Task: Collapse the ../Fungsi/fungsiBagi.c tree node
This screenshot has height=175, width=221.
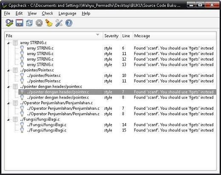Action: [x=8, y=120]
